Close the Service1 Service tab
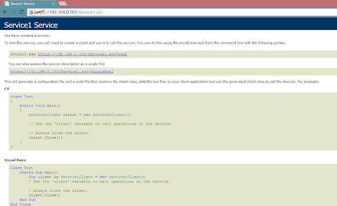Screen dimensions: 337x206 (54, 4)
